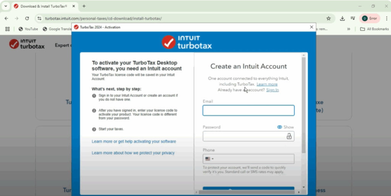Image resolution: width=391 pixels, height=196 pixels.
Task: Click step 3 Start your taxes text
Action: coord(111,129)
